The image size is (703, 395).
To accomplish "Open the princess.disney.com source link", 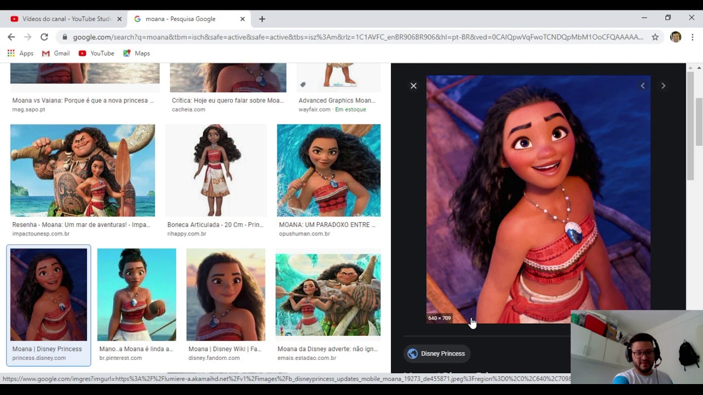I will [x=39, y=358].
